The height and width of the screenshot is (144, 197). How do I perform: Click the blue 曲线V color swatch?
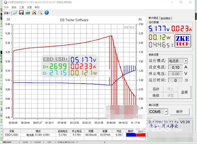[131, 135]
